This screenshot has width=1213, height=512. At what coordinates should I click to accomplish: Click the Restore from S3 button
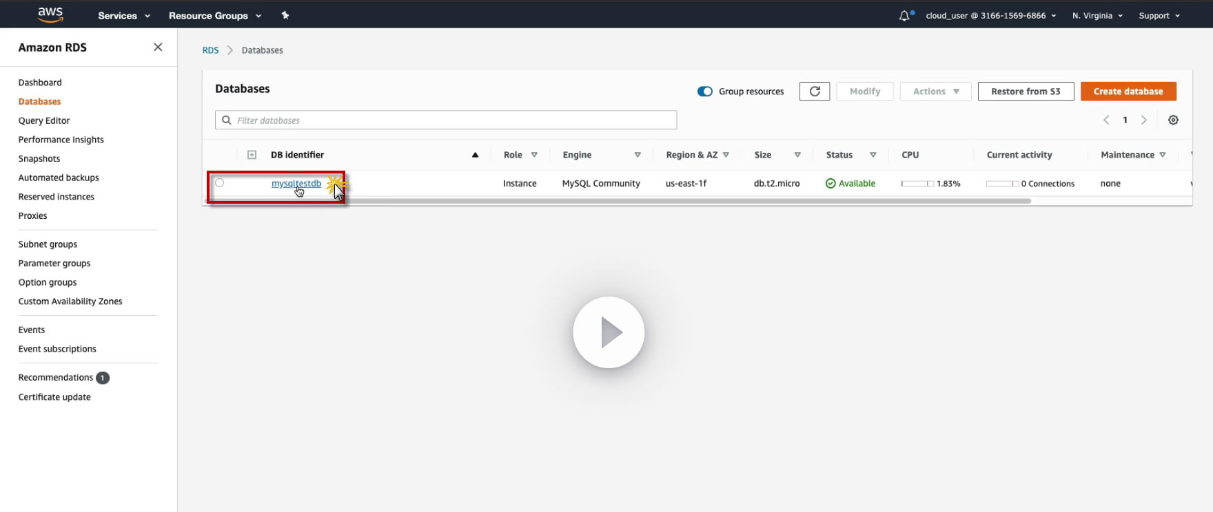tap(1026, 92)
